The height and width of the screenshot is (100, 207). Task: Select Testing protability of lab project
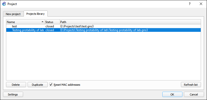tap(103, 30)
